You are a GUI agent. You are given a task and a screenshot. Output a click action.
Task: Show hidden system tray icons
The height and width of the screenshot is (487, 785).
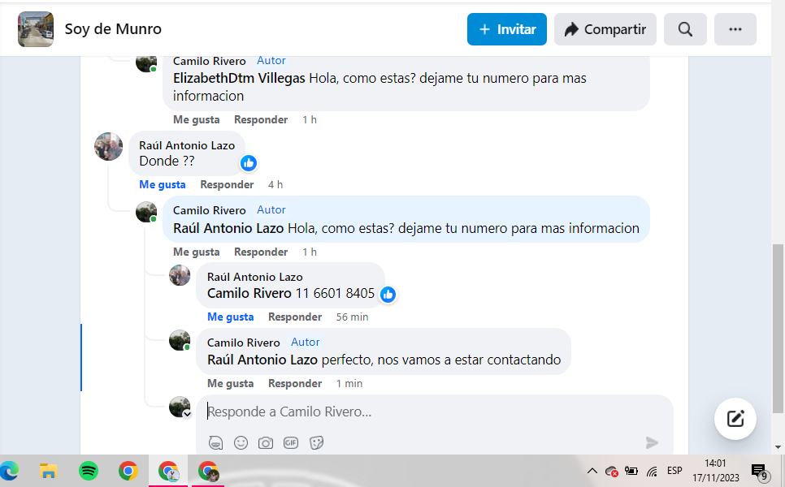(x=592, y=471)
